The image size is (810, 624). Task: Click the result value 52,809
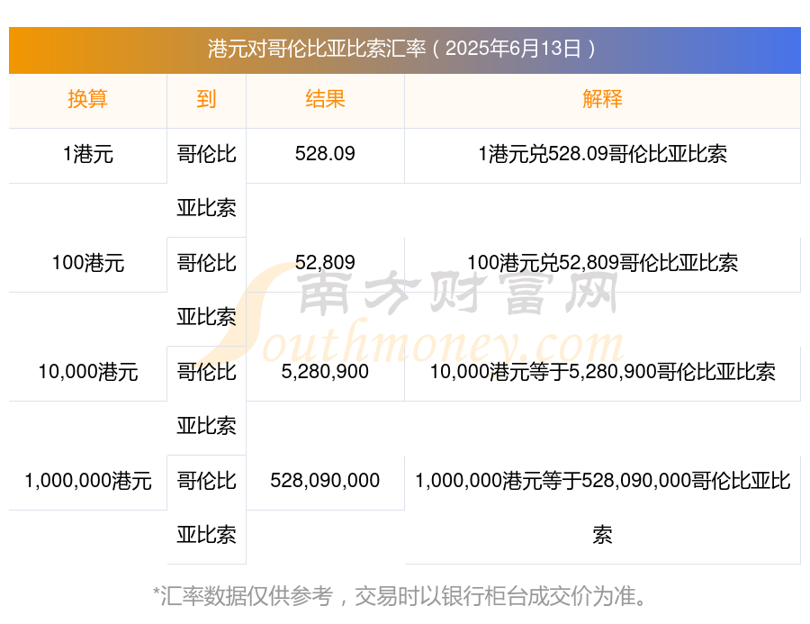pyautogui.click(x=325, y=263)
